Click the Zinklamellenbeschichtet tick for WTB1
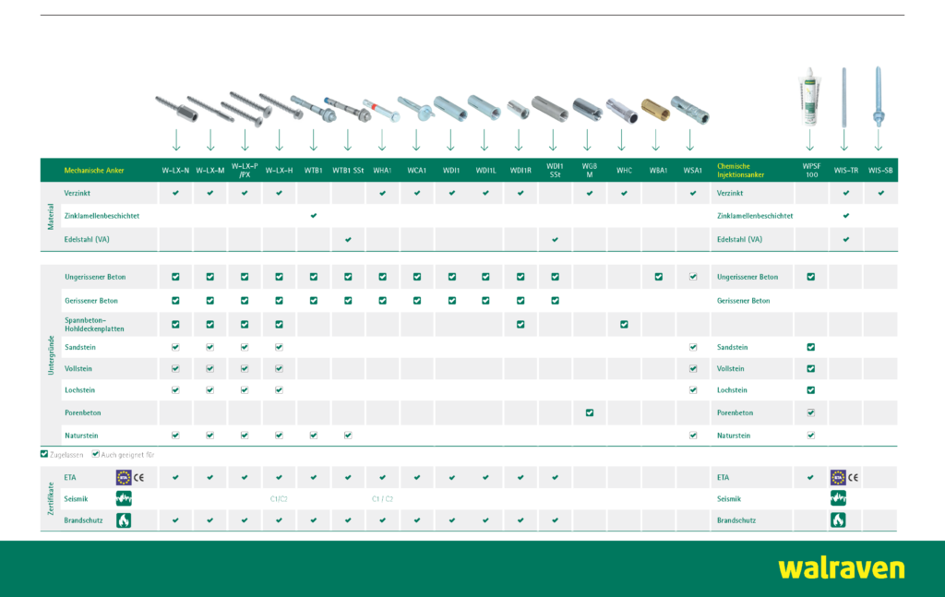Screen dimensions: 945x597 tap(314, 216)
